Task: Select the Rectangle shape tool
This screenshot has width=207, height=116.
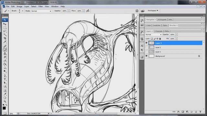Action: tap(5, 86)
